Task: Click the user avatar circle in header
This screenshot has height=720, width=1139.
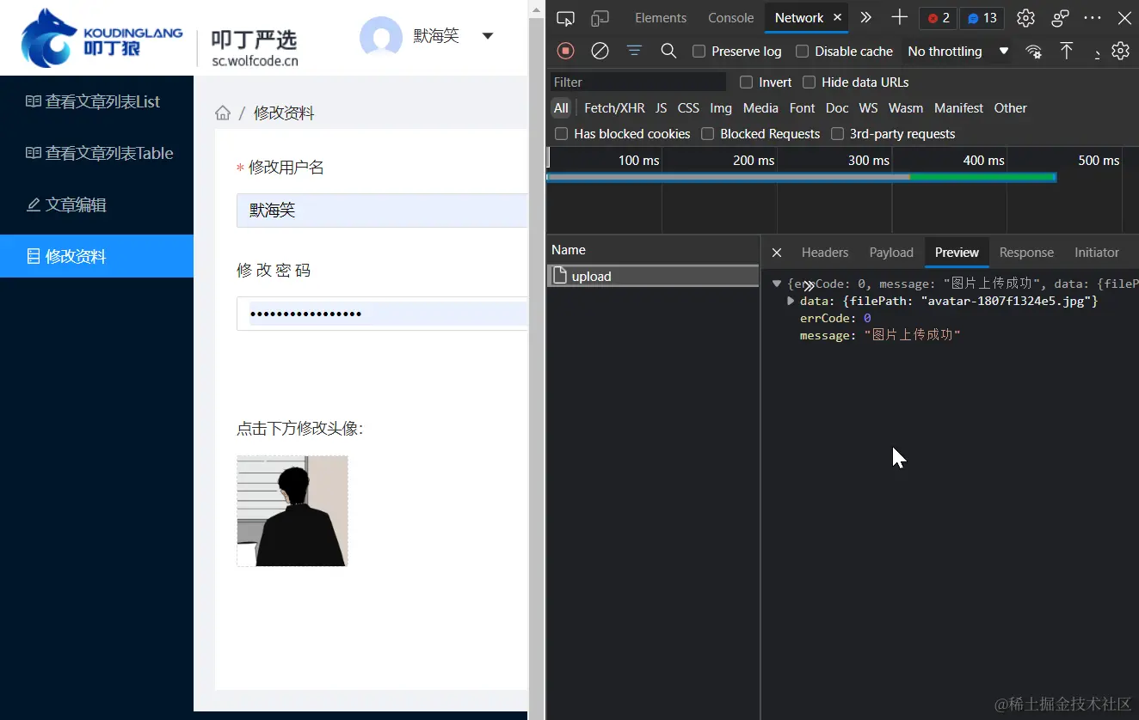Action: 381,37
